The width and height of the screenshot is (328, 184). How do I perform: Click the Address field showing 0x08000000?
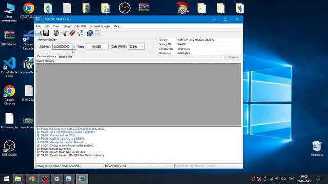[x=63, y=47]
